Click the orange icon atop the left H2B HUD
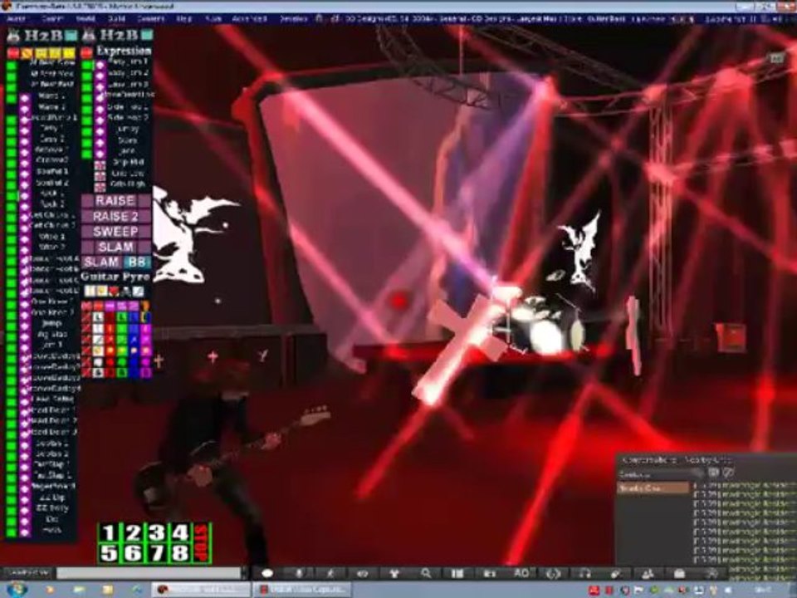The height and width of the screenshot is (598, 797). coord(27,52)
